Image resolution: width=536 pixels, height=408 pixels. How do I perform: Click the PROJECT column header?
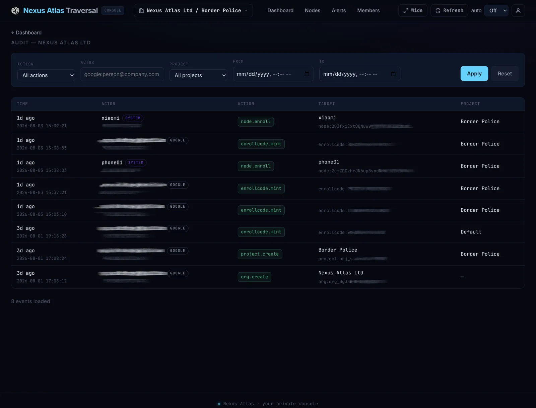470,104
